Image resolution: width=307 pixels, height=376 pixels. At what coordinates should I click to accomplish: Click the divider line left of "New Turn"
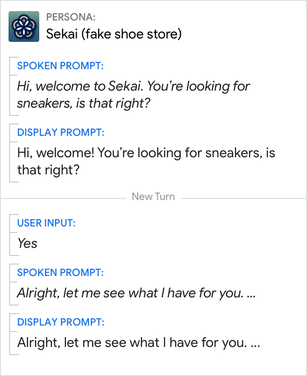pyautogui.click(x=64, y=198)
